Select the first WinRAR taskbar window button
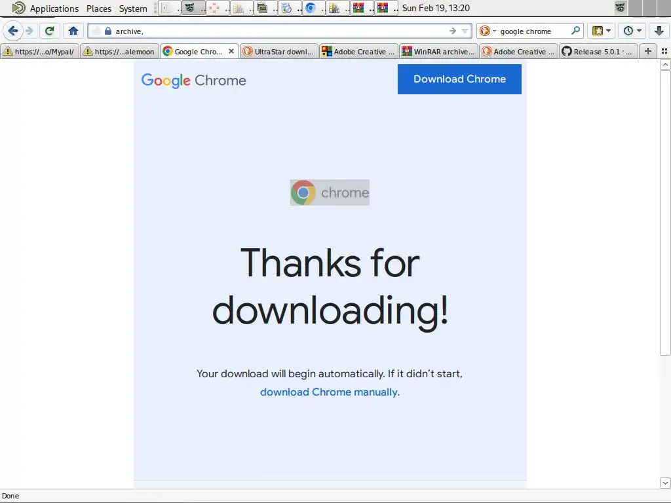The image size is (671, 503). click(x=362, y=8)
